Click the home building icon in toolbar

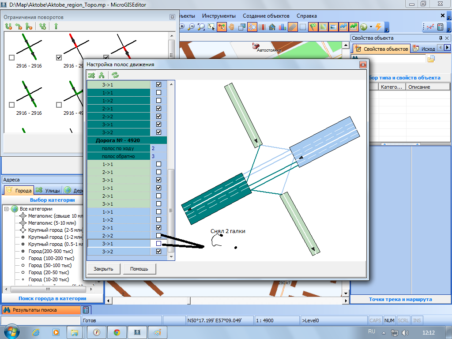(x=272, y=26)
